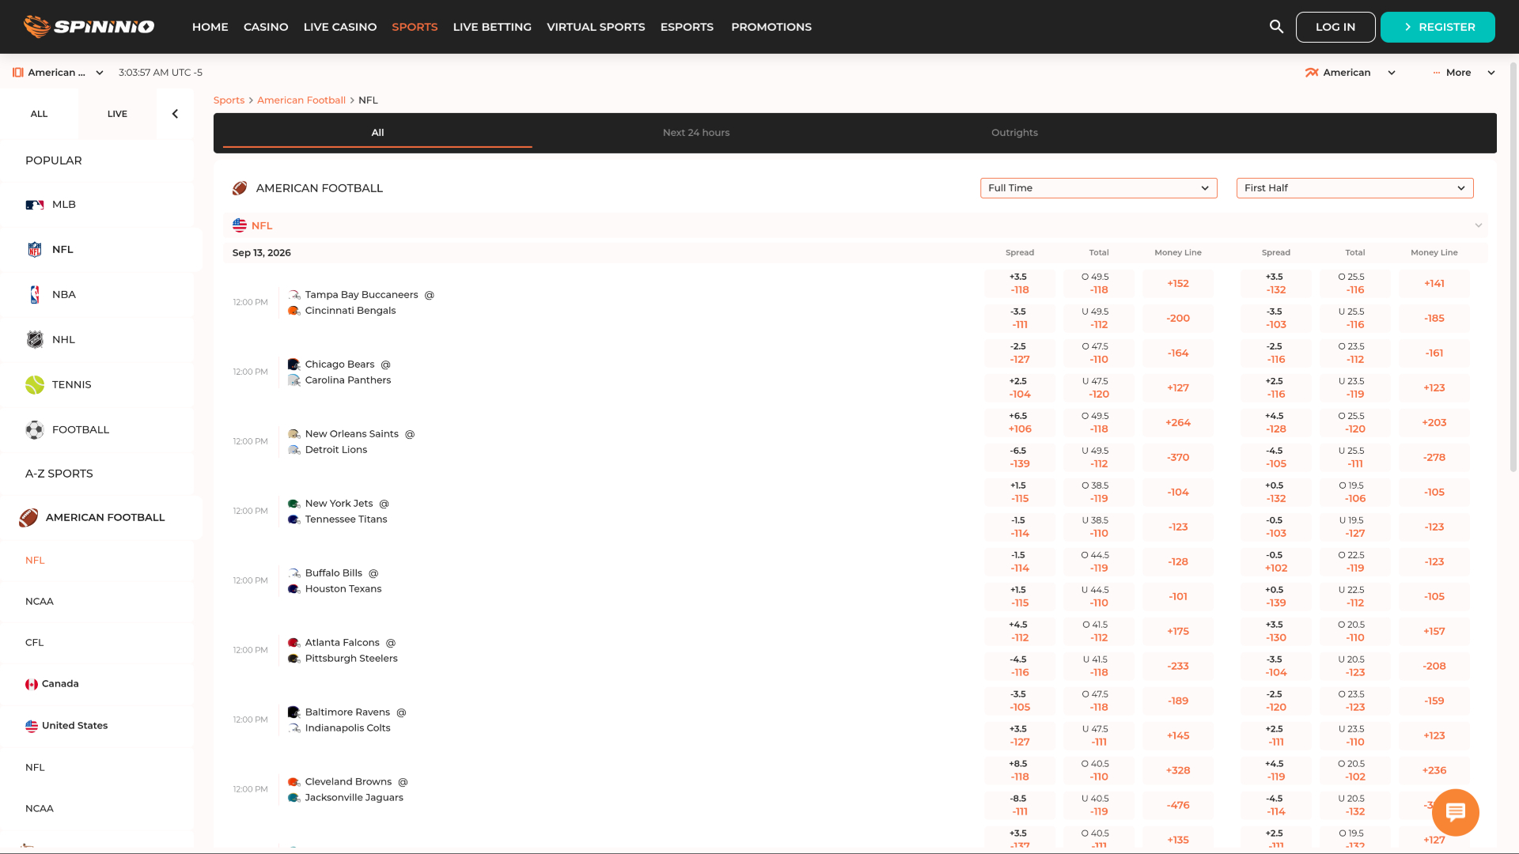Click the tennis ball icon
The height and width of the screenshot is (854, 1519).
(x=35, y=385)
